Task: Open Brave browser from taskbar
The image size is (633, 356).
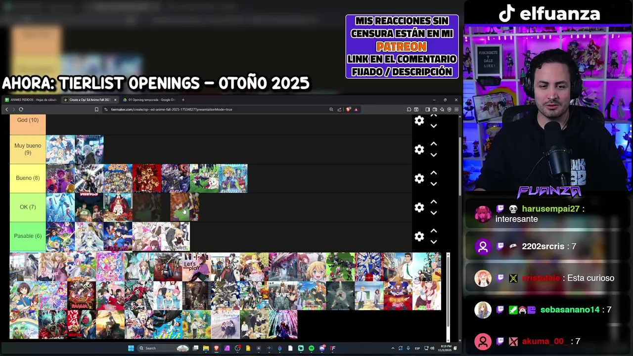Action: click(217, 348)
